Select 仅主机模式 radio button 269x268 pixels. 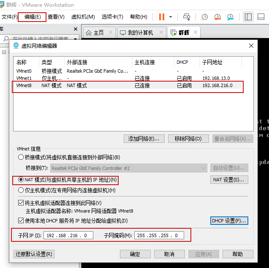tap(21, 190)
